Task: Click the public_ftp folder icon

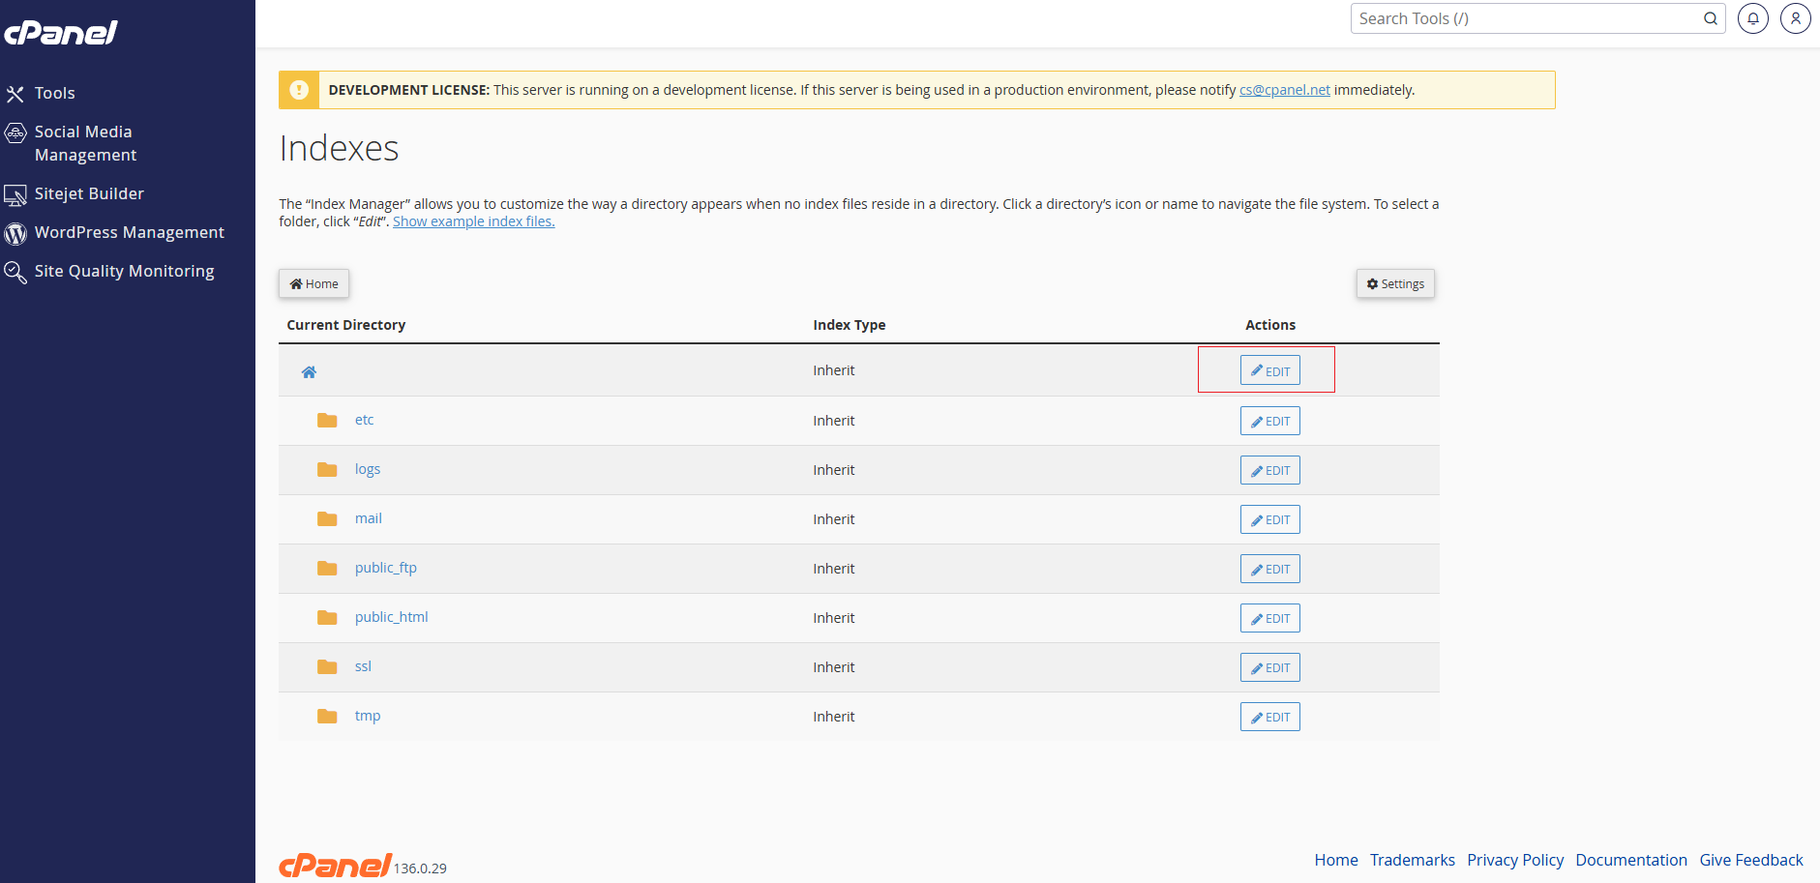Action: tap(327, 569)
